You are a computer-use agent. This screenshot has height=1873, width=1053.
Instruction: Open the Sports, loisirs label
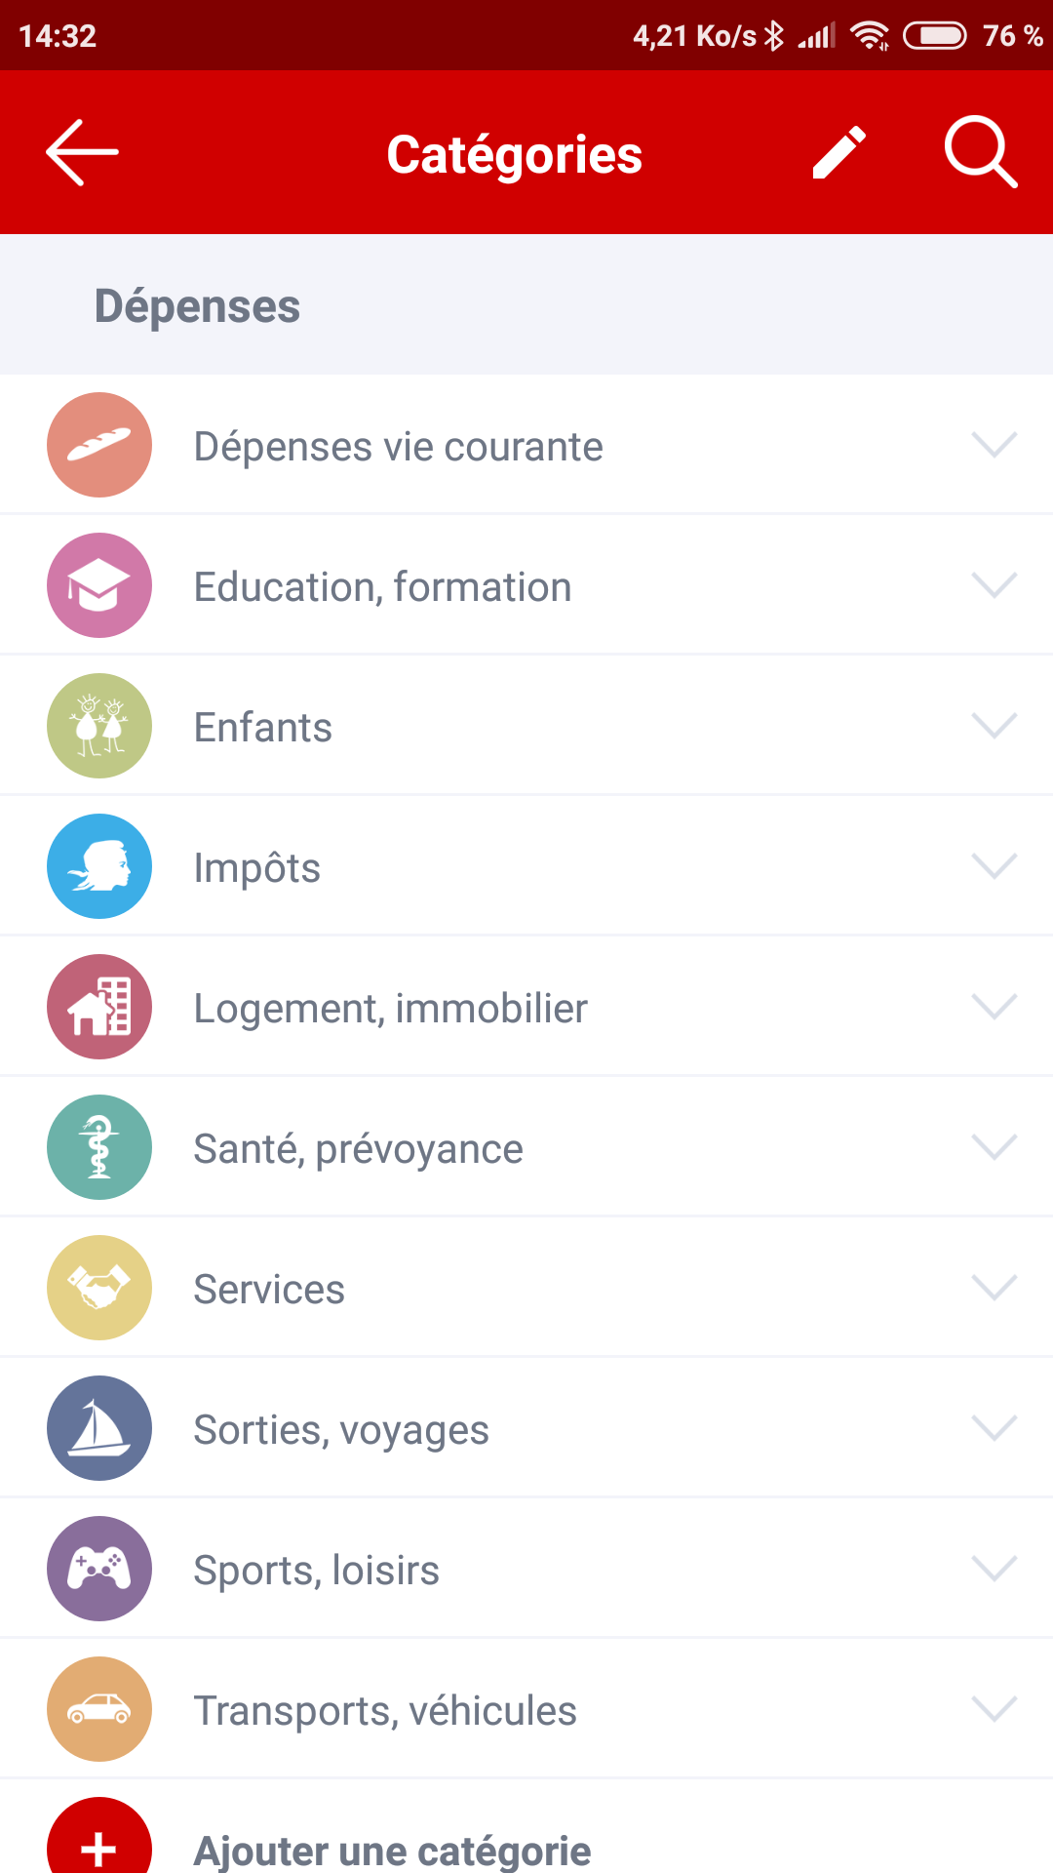point(316,1571)
